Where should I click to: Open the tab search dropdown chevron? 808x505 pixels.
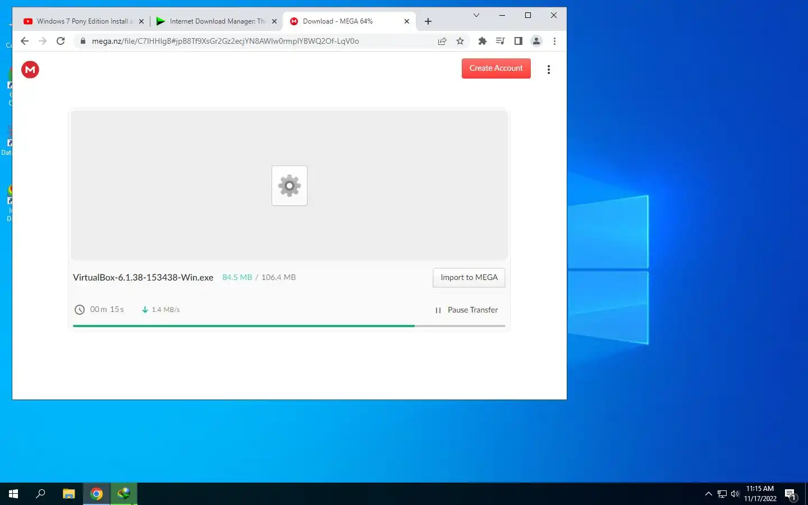pos(476,15)
